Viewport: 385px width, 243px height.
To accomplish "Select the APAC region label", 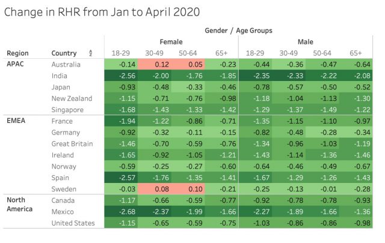I will (x=17, y=64).
